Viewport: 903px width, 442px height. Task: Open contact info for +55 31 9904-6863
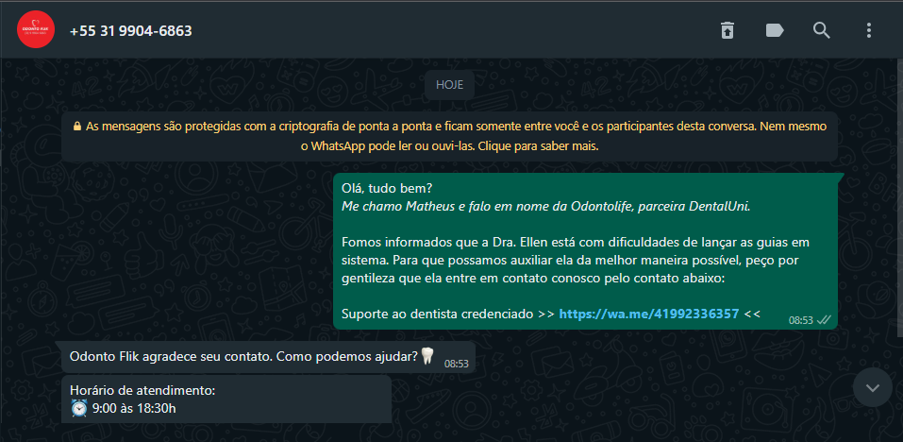(131, 30)
